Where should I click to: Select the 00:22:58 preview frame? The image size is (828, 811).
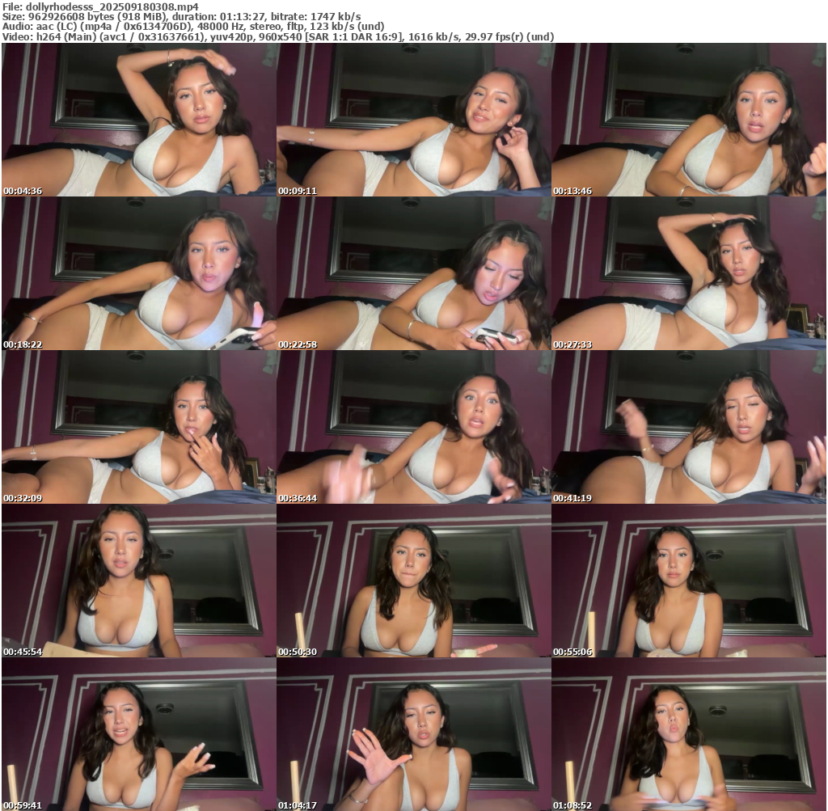tap(413, 273)
